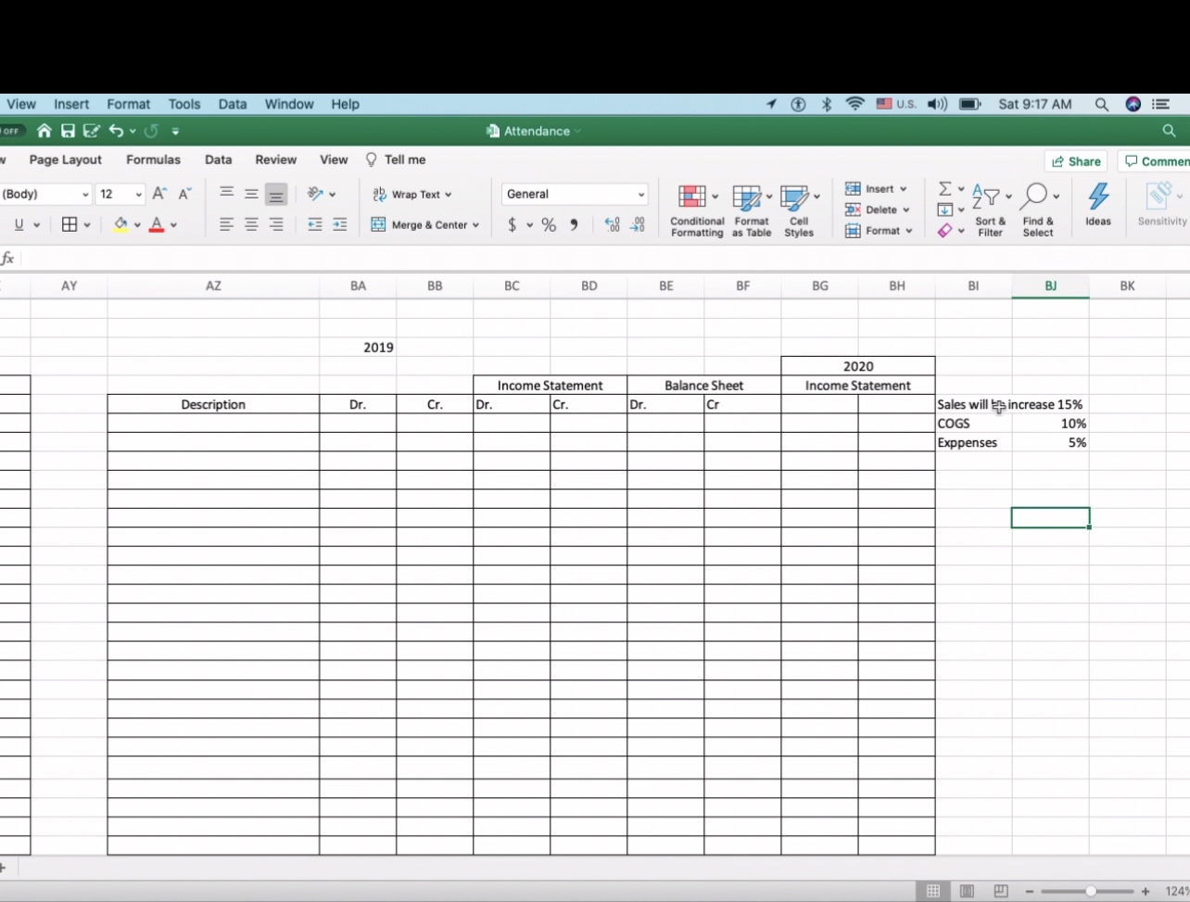Toggle Merge & Center for selected cells

click(x=422, y=223)
